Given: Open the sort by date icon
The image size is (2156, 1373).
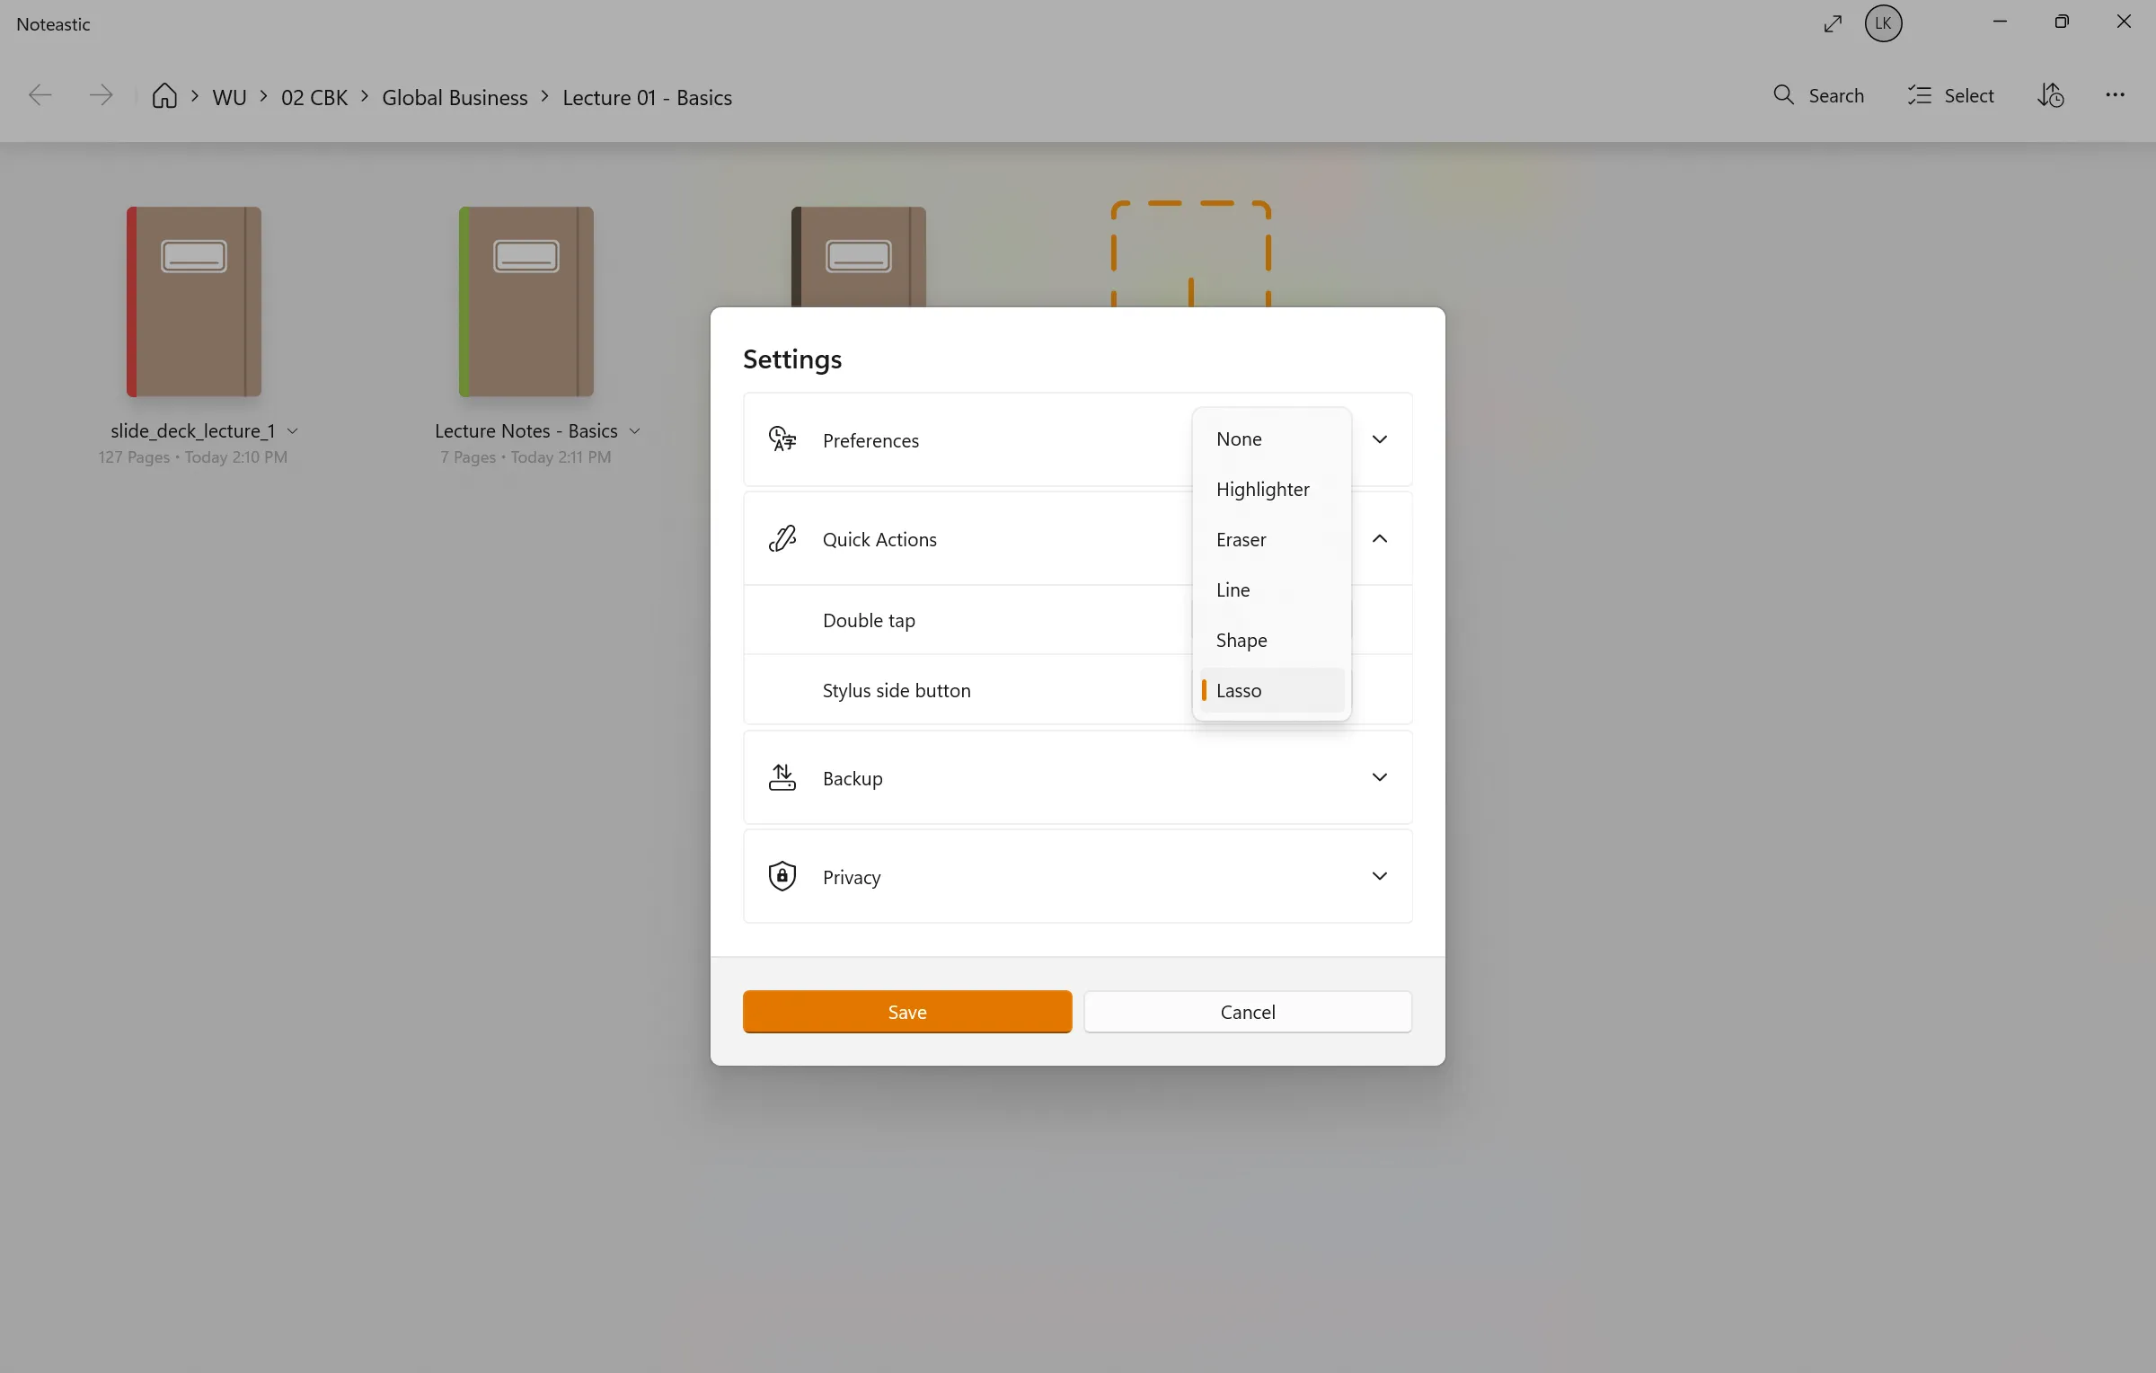Looking at the screenshot, I should (x=2051, y=95).
